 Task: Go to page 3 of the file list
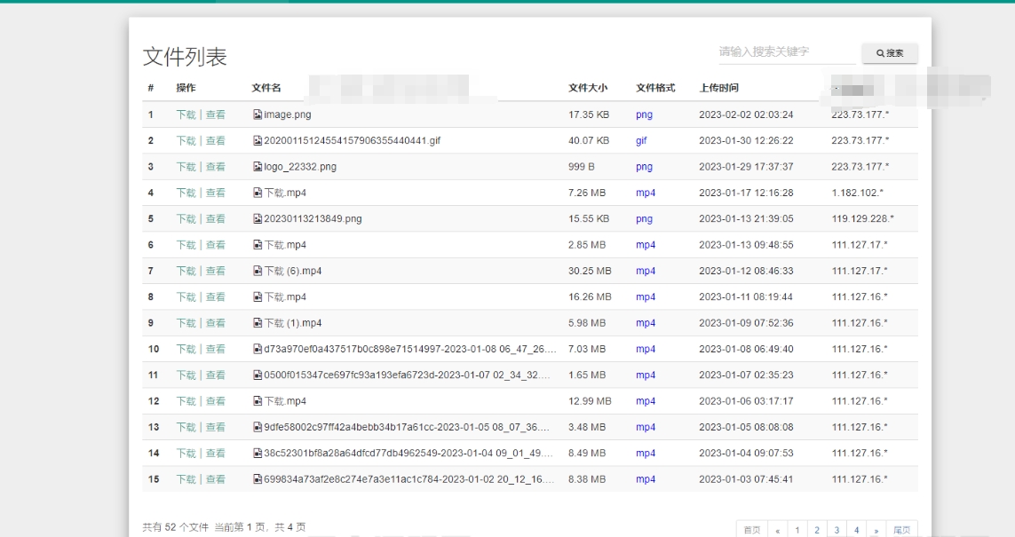tap(837, 530)
